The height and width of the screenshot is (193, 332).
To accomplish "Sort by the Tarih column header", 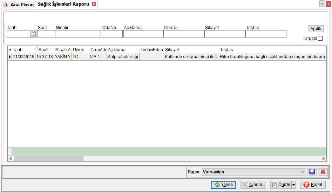I will [x=23, y=49].
